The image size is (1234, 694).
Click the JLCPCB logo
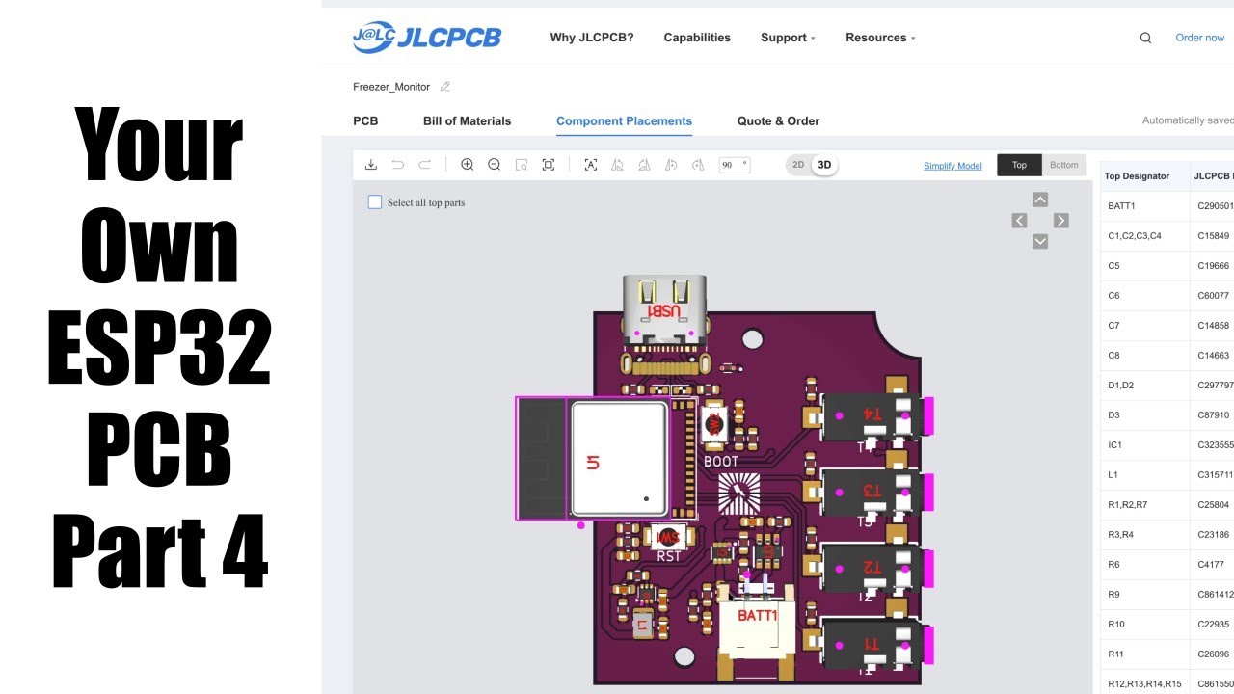coord(427,38)
